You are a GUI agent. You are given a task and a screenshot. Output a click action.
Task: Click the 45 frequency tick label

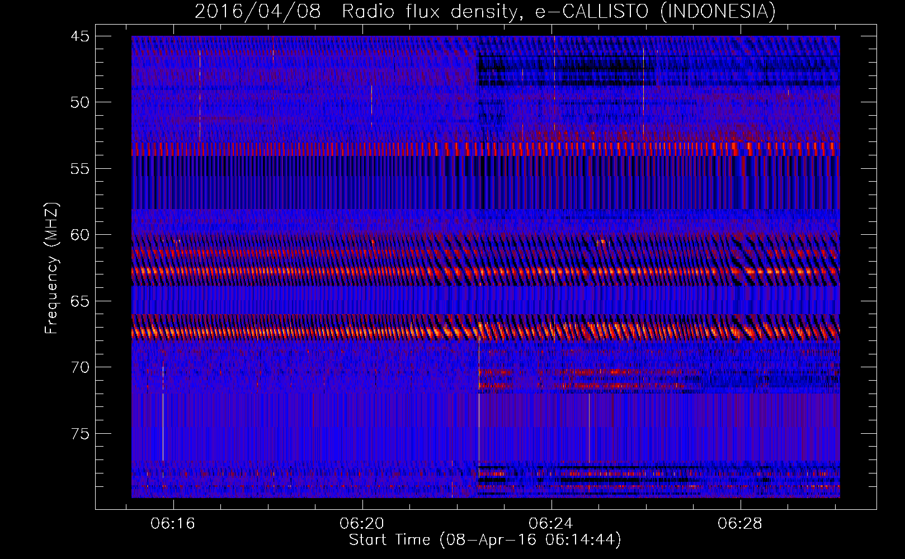79,36
